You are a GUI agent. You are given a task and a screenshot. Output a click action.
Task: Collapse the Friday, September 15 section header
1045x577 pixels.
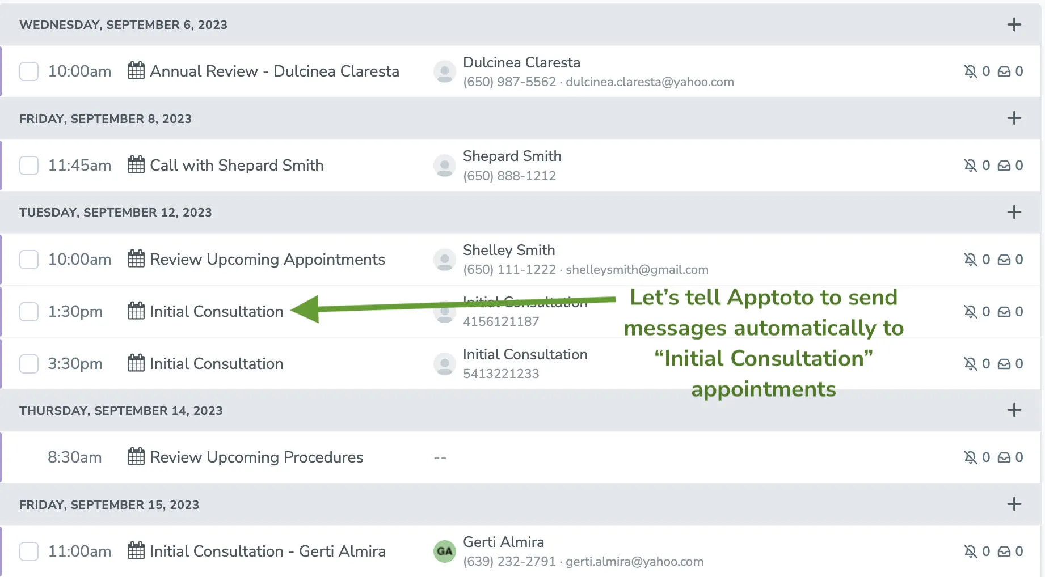coord(108,504)
